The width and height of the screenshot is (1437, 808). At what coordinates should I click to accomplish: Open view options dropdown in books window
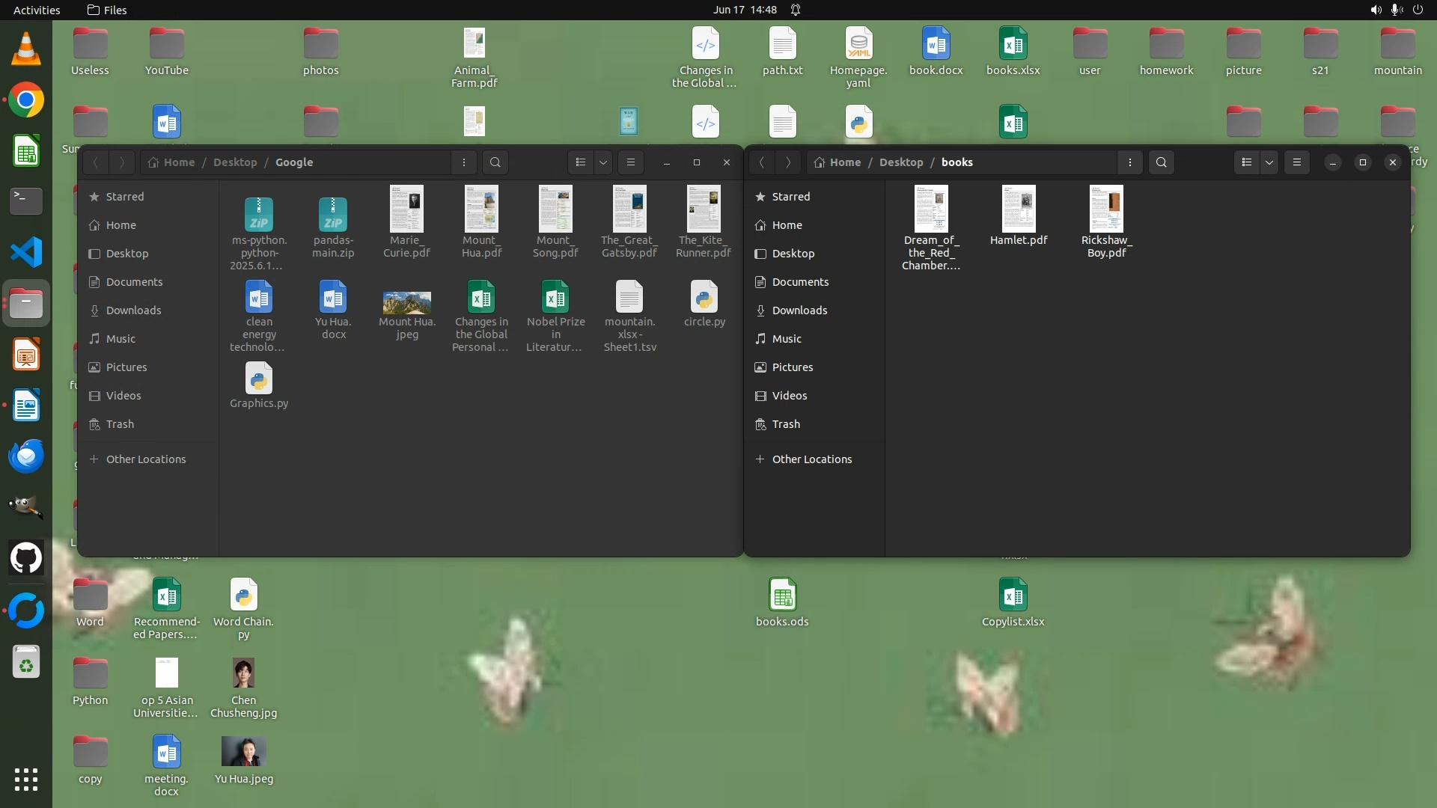(1269, 162)
